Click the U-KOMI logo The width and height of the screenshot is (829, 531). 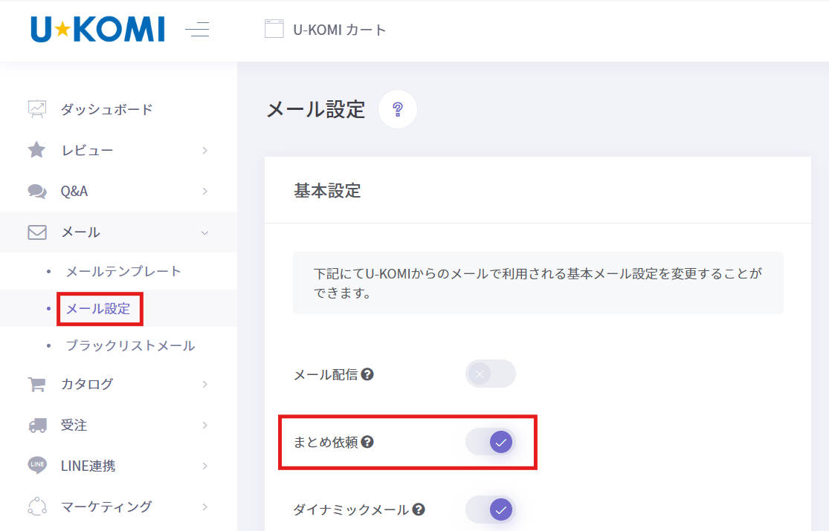[98, 29]
